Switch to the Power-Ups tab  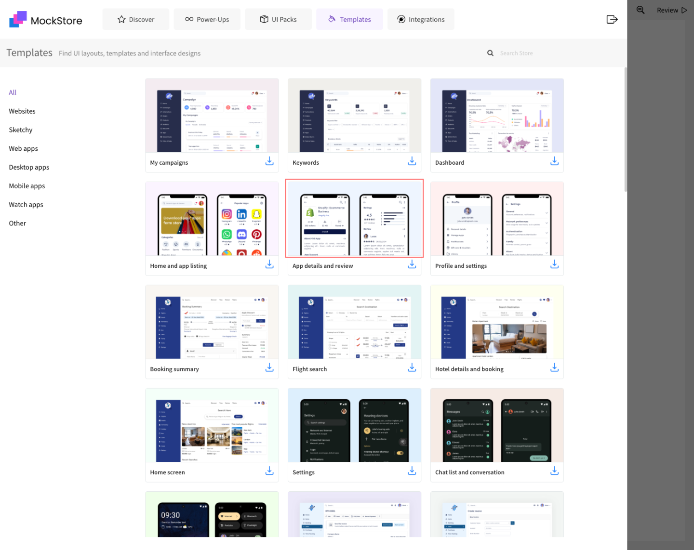[207, 19]
